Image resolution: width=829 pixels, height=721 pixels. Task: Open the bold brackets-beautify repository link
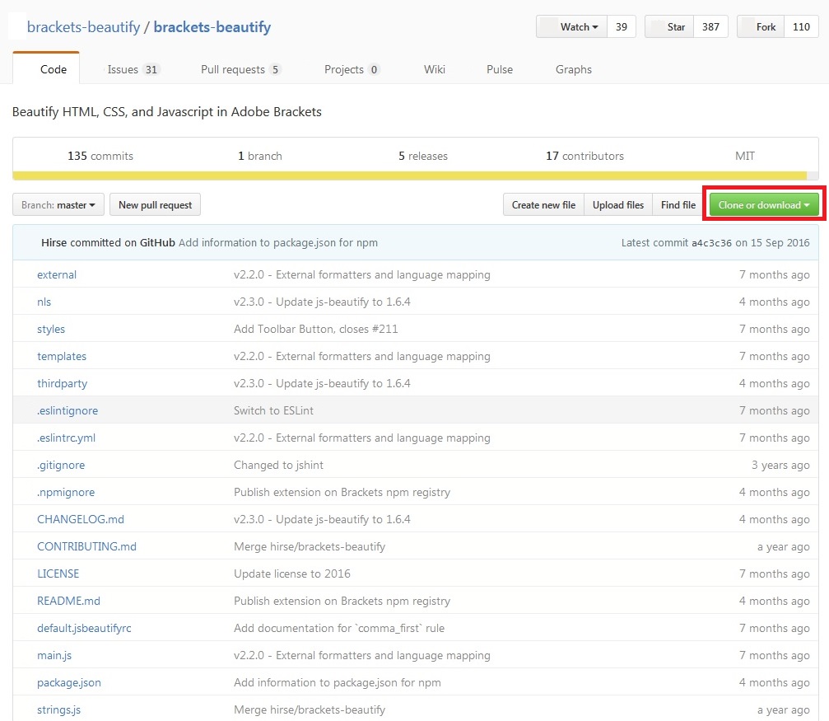point(212,27)
